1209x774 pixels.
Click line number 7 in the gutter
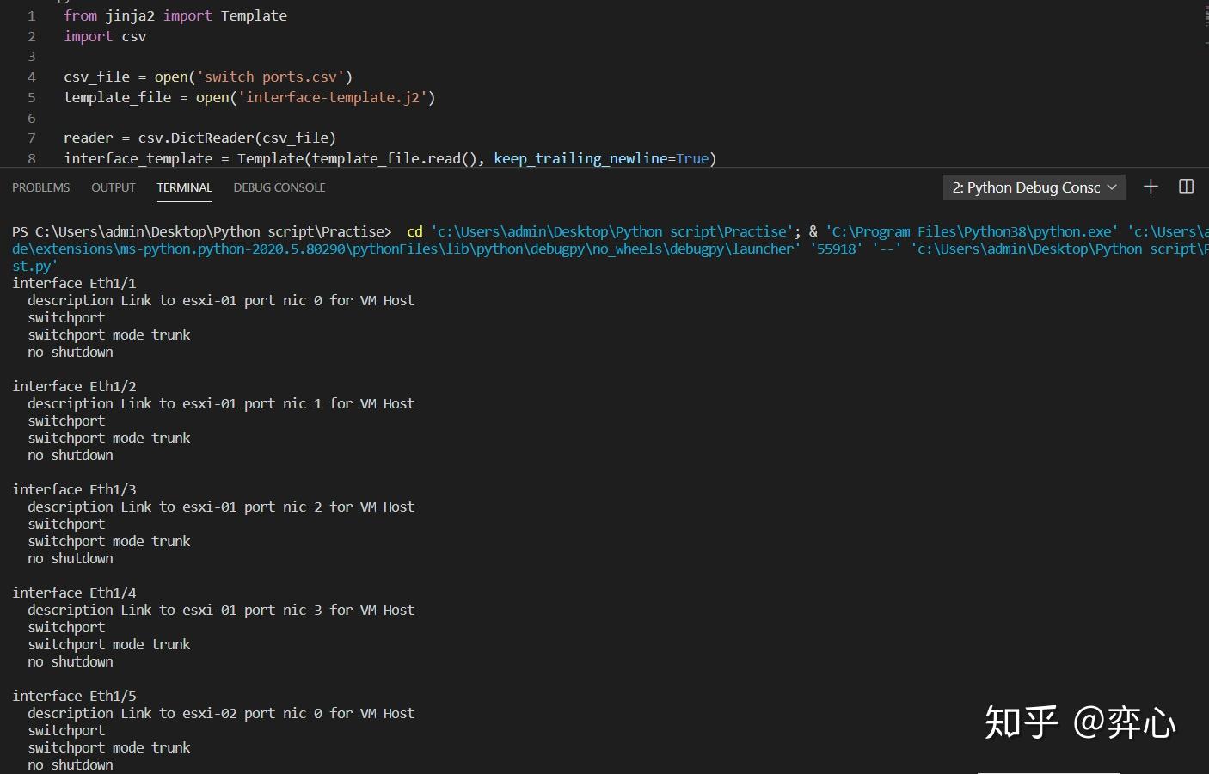click(32, 138)
